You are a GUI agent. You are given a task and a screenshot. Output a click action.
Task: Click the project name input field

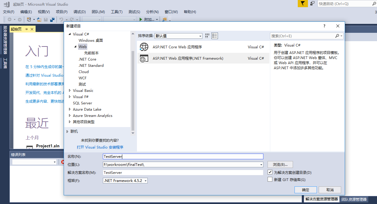pyautogui.click(x=183, y=156)
